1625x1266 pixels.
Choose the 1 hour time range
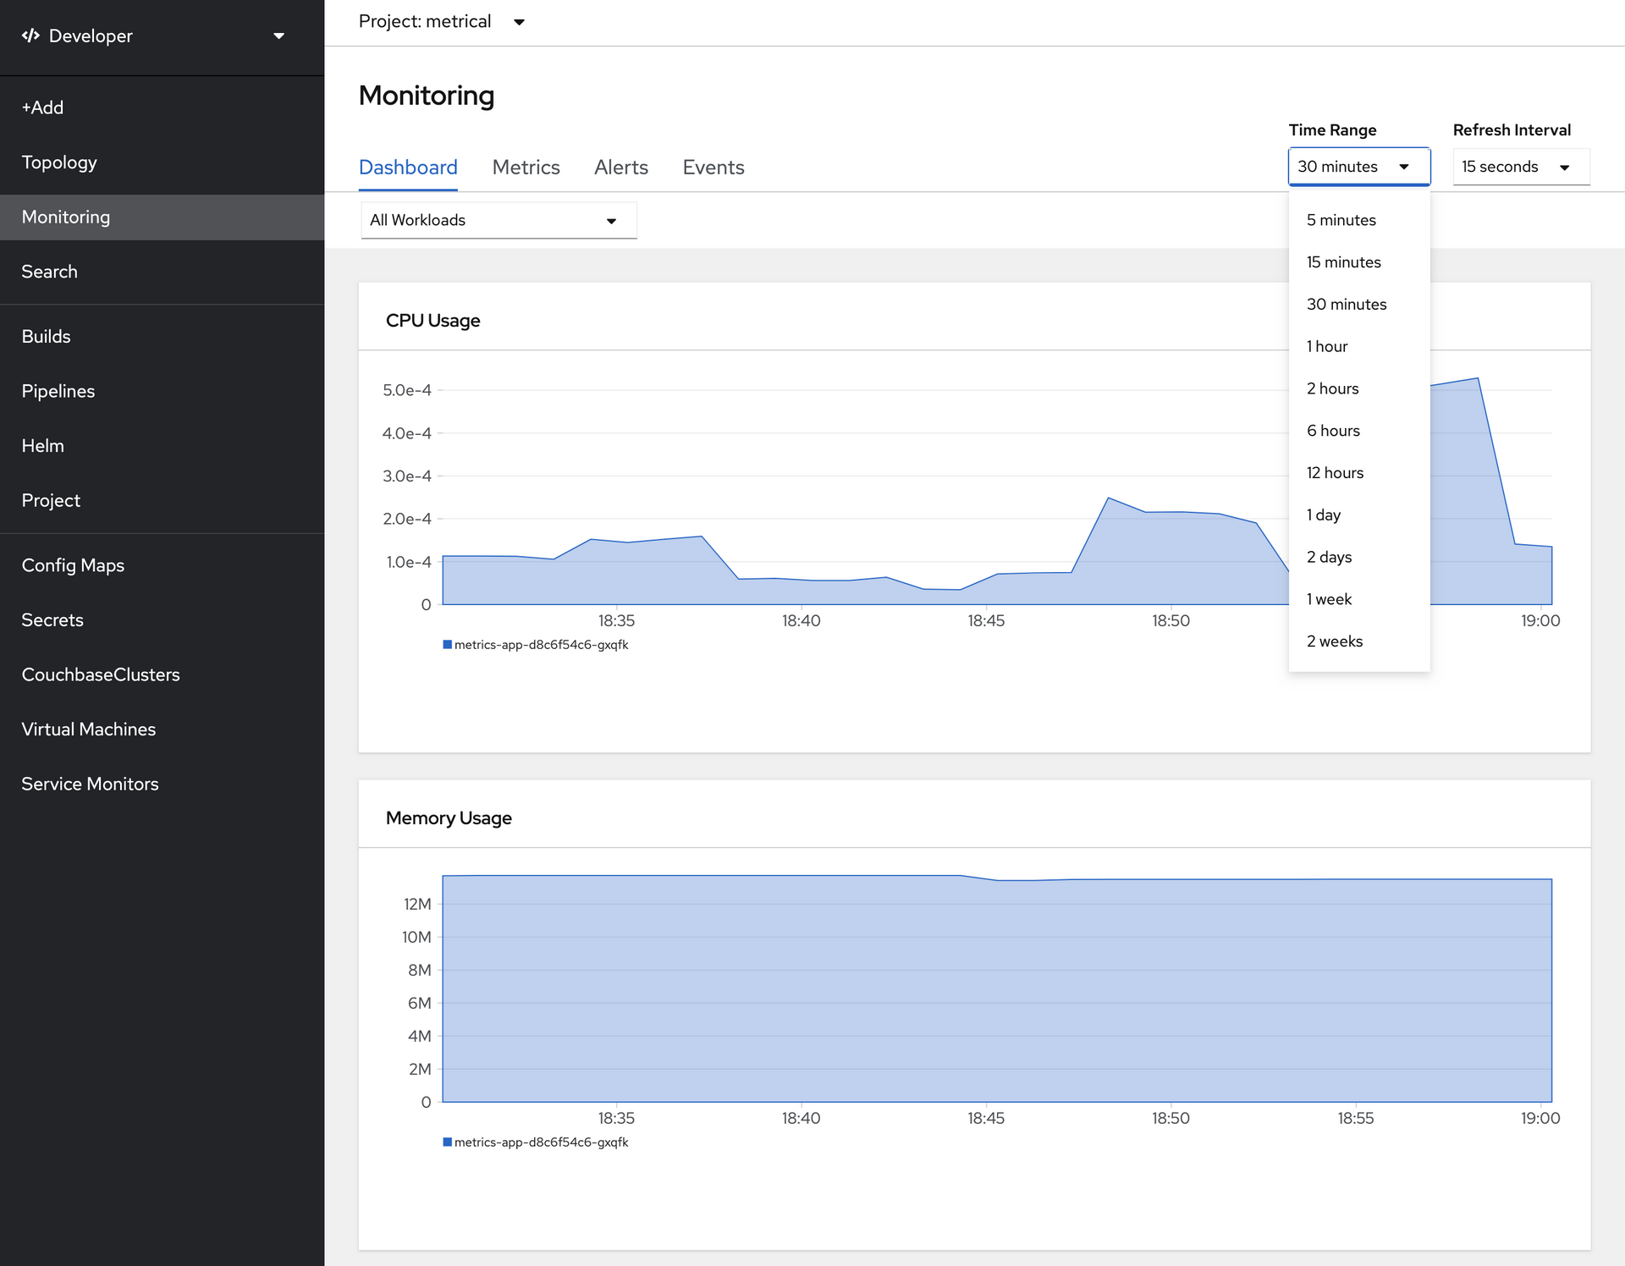(x=1327, y=346)
